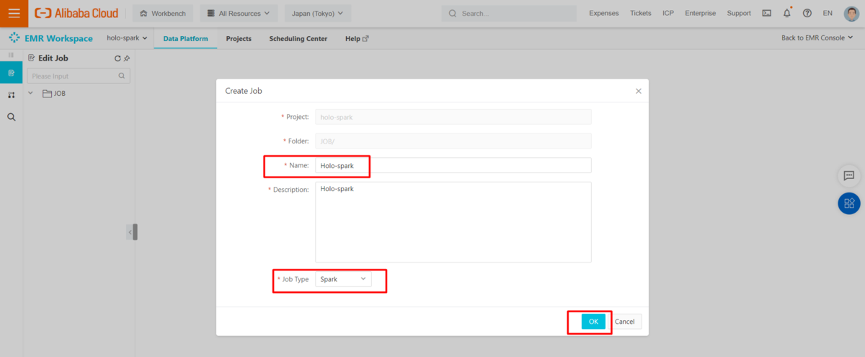Screen dimensions: 865x357
Task: Click the Workbench button
Action: pyautogui.click(x=164, y=13)
